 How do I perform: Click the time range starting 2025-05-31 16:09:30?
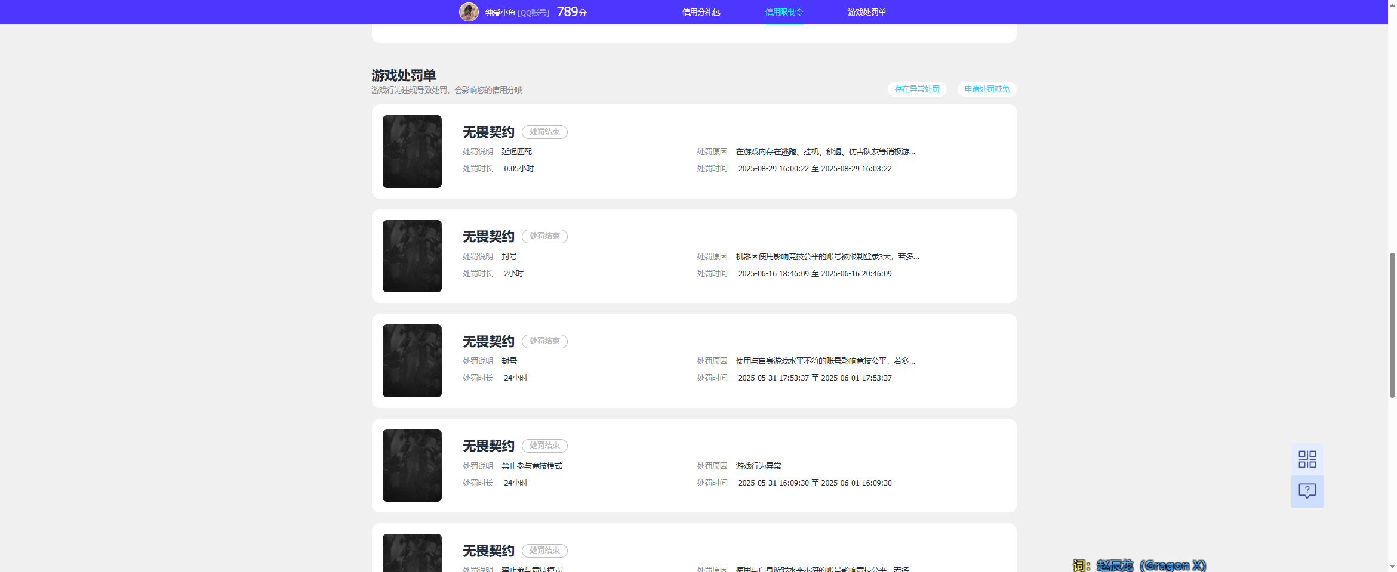[x=815, y=483]
